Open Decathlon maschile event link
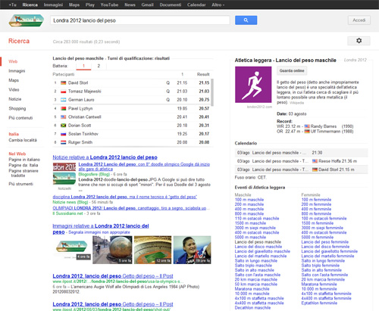The height and width of the screenshot is (311, 379). click(252, 308)
